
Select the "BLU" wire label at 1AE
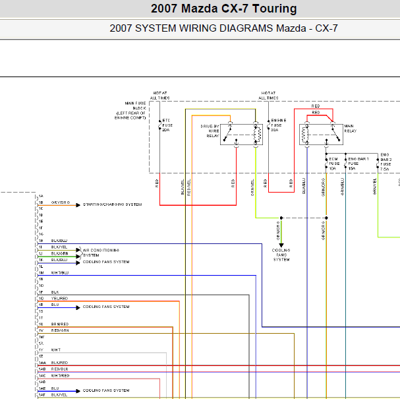click(55, 388)
